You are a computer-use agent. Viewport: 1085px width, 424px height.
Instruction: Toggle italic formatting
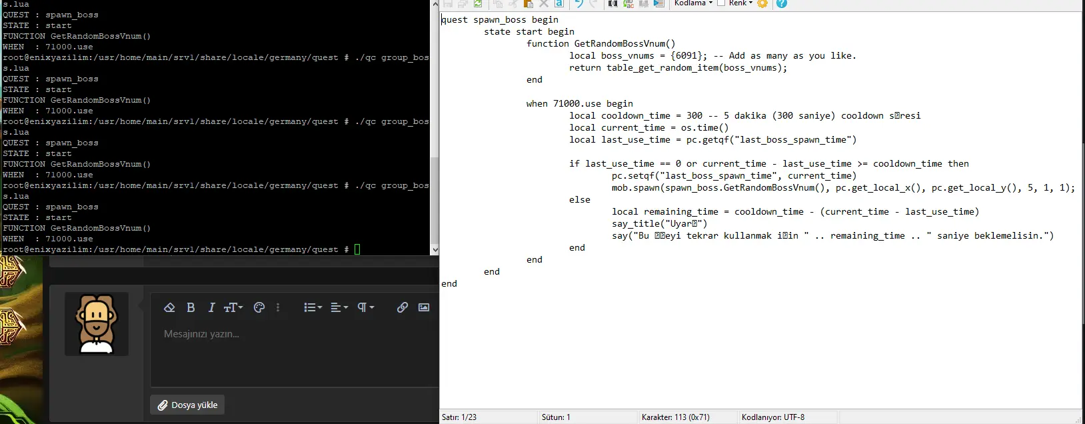tap(211, 307)
